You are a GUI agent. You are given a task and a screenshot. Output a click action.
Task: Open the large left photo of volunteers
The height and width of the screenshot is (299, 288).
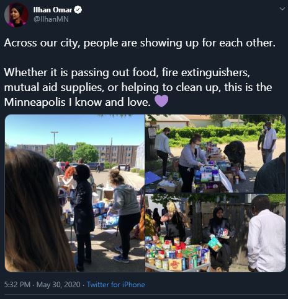[74, 193]
